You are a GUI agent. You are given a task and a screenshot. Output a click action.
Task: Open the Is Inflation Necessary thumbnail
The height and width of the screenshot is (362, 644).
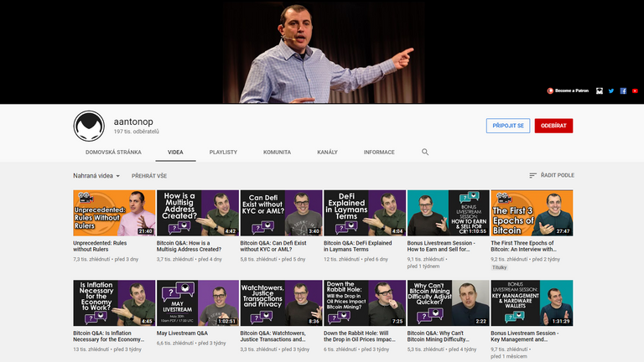tap(114, 303)
